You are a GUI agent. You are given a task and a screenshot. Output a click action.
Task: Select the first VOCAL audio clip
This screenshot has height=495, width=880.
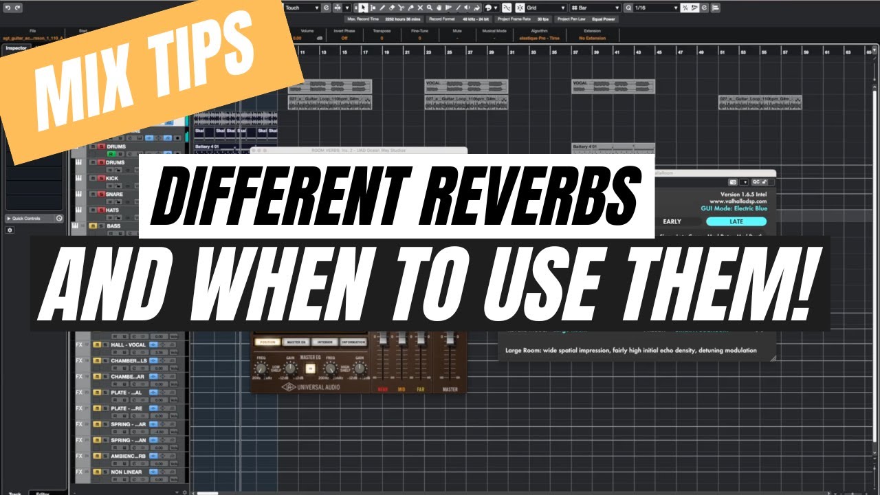click(330, 86)
